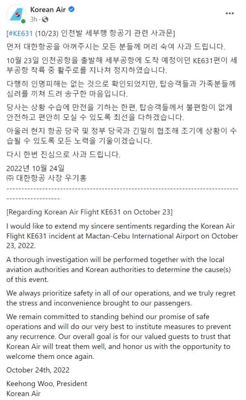Viewport: 246px width, 400px height.
Task: Open the 3h post timestamp
Action: [x=34, y=20]
